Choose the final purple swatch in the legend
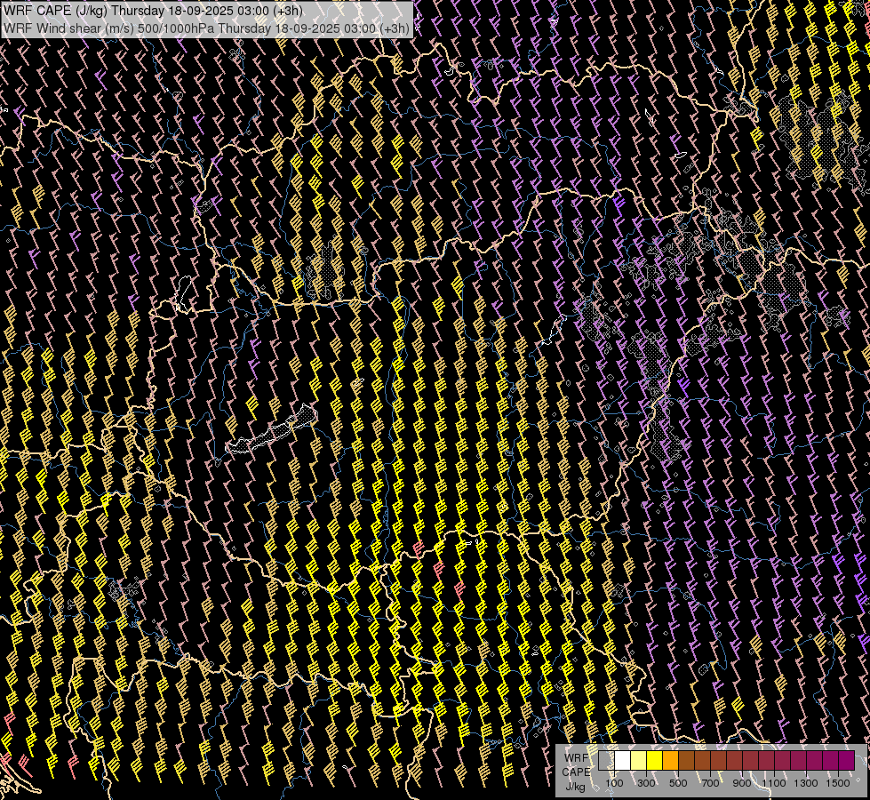Image resolution: width=870 pixels, height=800 pixels. (x=847, y=760)
